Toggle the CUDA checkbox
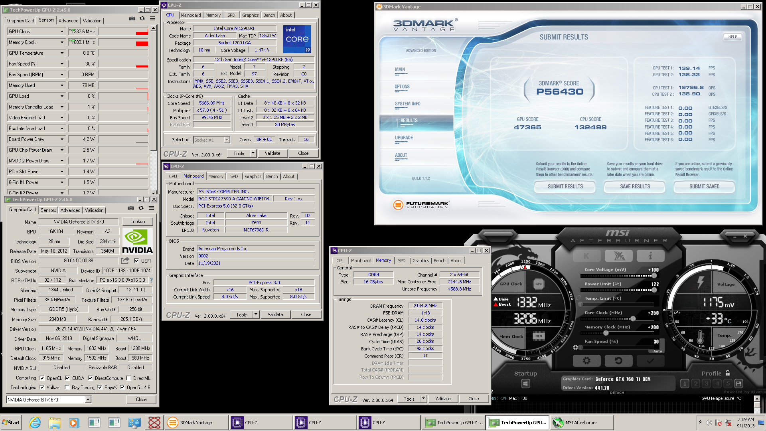The image size is (766, 431). click(x=67, y=378)
